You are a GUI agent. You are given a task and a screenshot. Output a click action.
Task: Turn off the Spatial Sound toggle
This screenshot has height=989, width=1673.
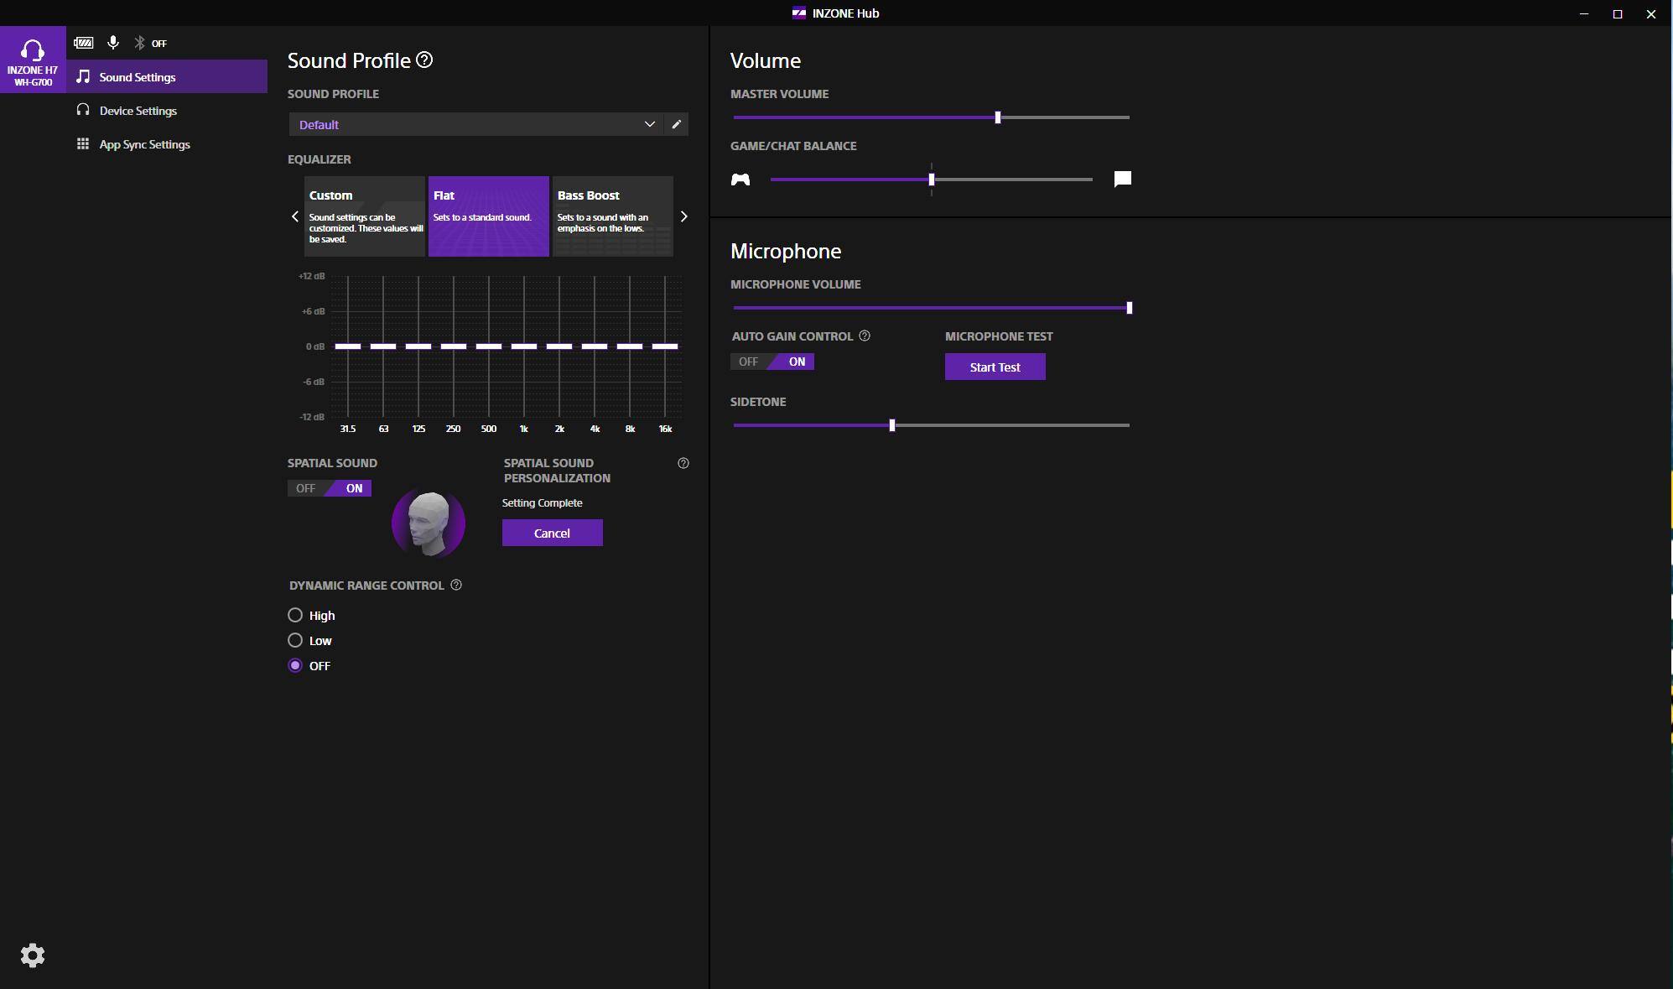[x=306, y=488]
